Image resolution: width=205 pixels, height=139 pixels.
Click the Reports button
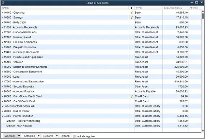pyautogui.click(x=48, y=136)
